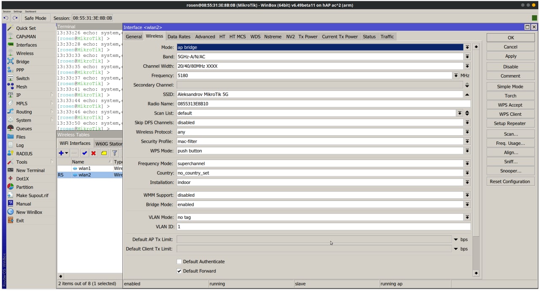Open the Channel Width dropdown arrow

pyautogui.click(x=467, y=66)
